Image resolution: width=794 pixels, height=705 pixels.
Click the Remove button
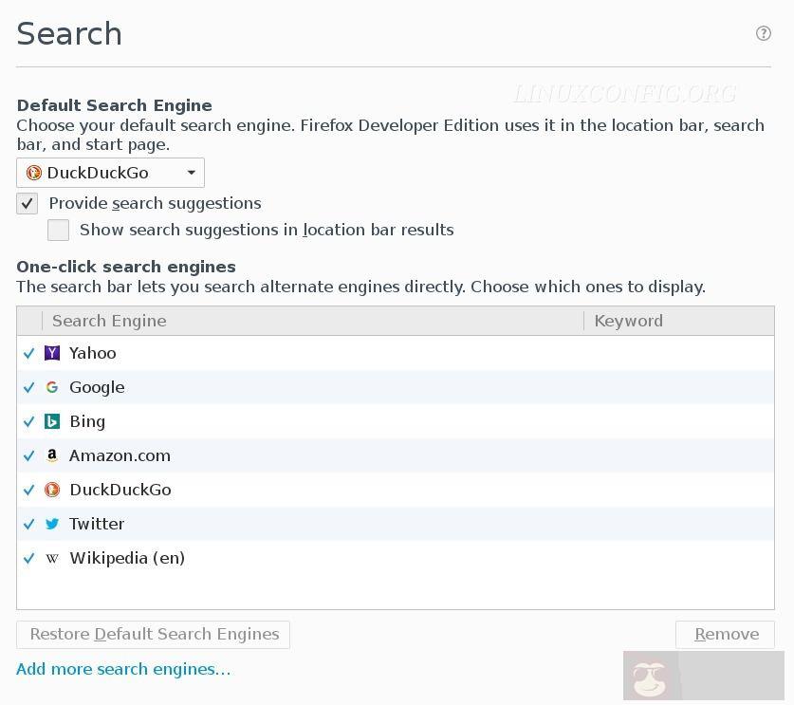(x=725, y=634)
